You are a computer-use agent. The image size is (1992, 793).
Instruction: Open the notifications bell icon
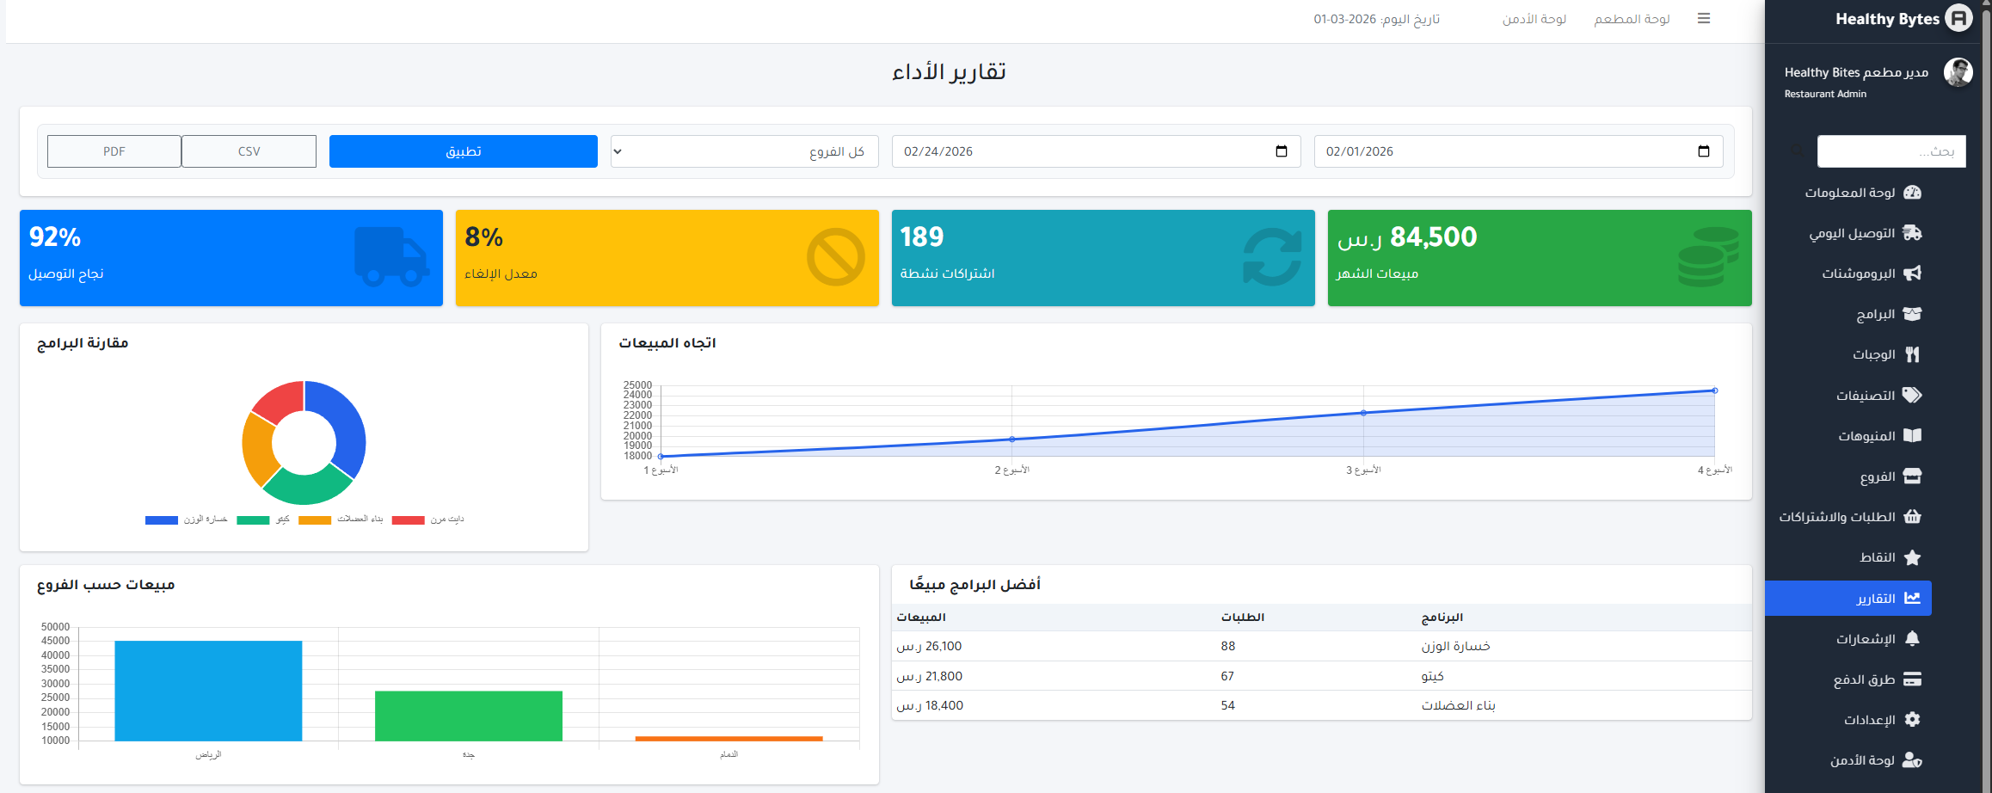coord(1912,639)
